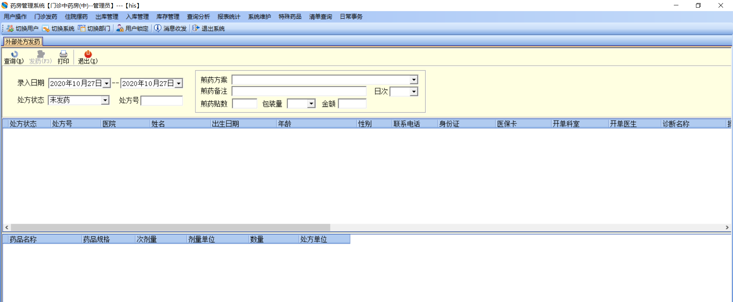The height and width of the screenshot is (302, 733).
Task: Open the 报表统计 menu
Action: (229, 17)
